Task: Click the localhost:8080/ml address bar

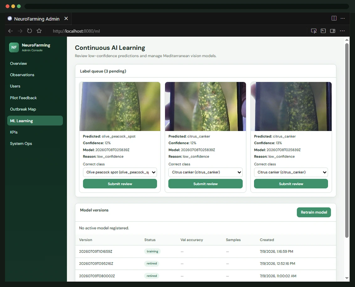Action: 76,31
